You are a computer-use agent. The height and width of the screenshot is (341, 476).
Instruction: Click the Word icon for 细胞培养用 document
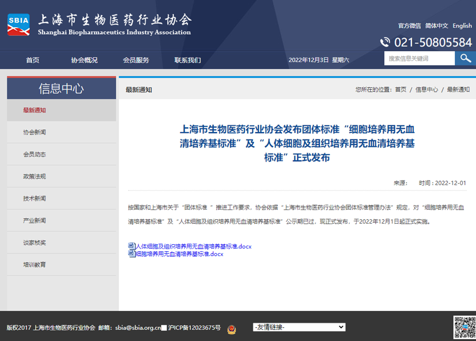[x=131, y=254]
